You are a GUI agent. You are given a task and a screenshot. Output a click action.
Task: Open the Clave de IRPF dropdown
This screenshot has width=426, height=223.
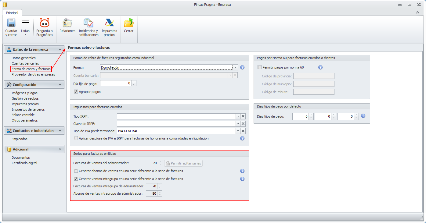click(x=238, y=123)
